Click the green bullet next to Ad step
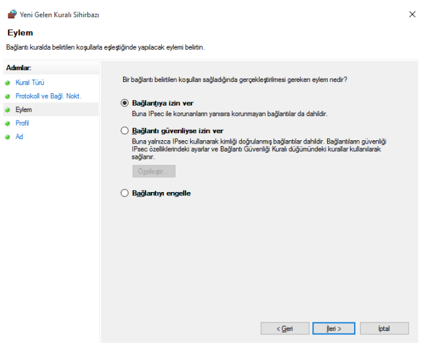Viewport: 434px width, 350px height. point(7,137)
